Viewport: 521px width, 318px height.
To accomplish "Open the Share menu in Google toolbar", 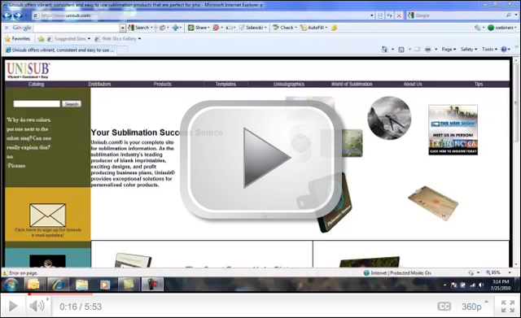I will 198,28.
